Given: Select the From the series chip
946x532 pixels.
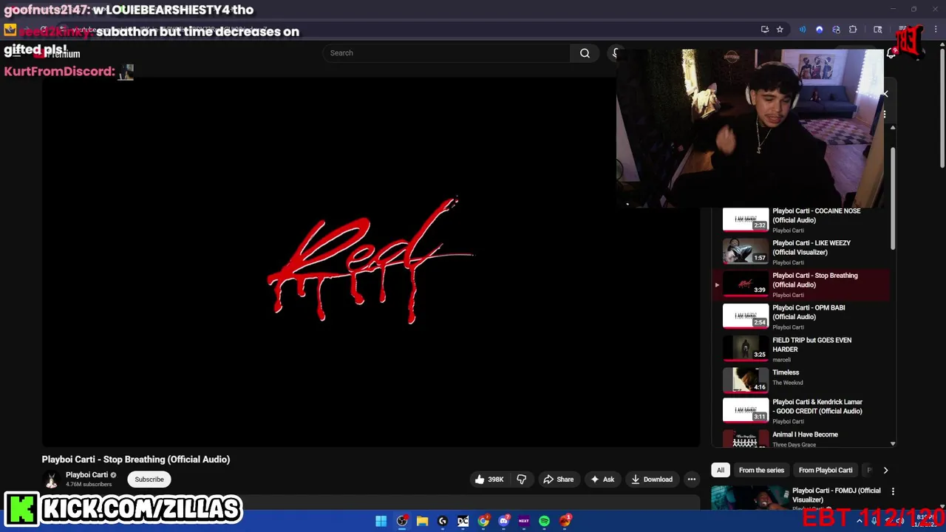Looking at the screenshot, I should pos(761,470).
